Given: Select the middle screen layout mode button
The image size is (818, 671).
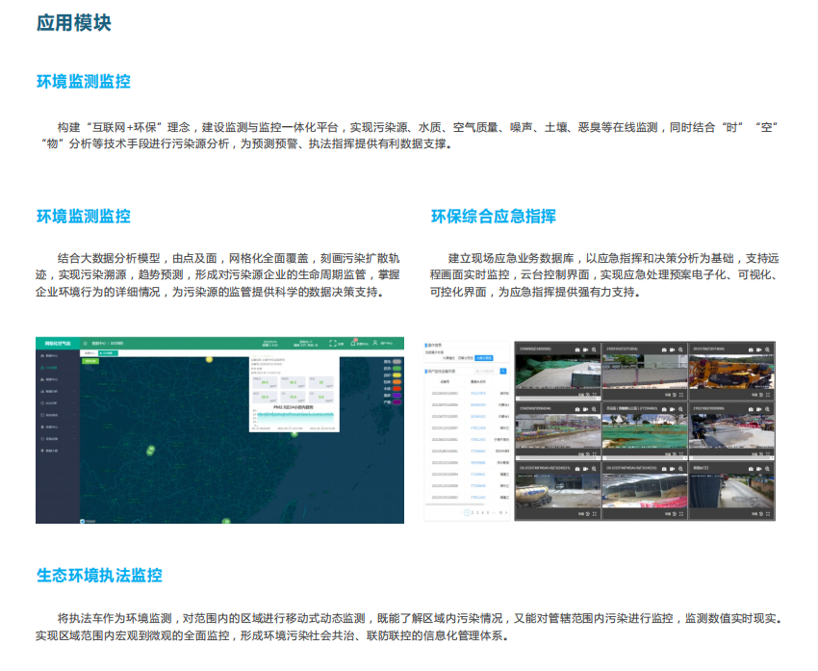Looking at the screenshot, I should click(466, 358).
